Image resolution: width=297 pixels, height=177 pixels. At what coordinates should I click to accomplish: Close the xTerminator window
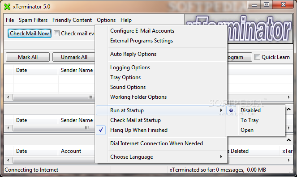click(x=283, y=5)
